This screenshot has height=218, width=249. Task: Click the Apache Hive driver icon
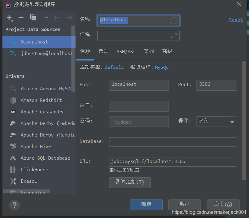[13, 146]
